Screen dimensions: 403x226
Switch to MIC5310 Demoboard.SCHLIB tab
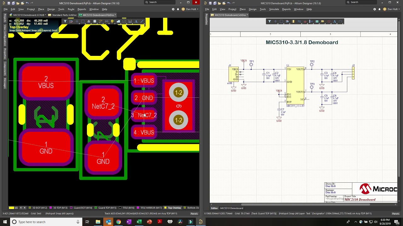pyautogui.click(x=28, y=15)
